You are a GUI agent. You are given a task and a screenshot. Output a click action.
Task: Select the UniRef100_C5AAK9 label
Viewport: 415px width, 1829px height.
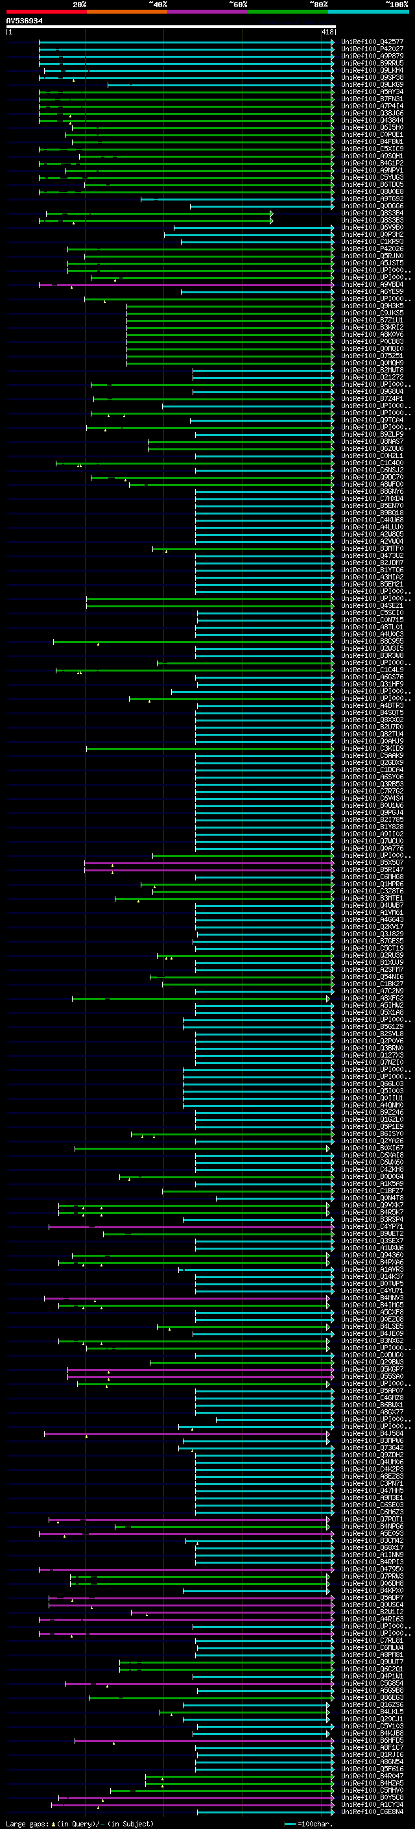[372, 755]
